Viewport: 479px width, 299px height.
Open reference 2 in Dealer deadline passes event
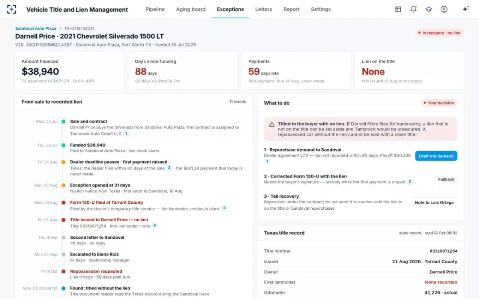pos(169,168)
